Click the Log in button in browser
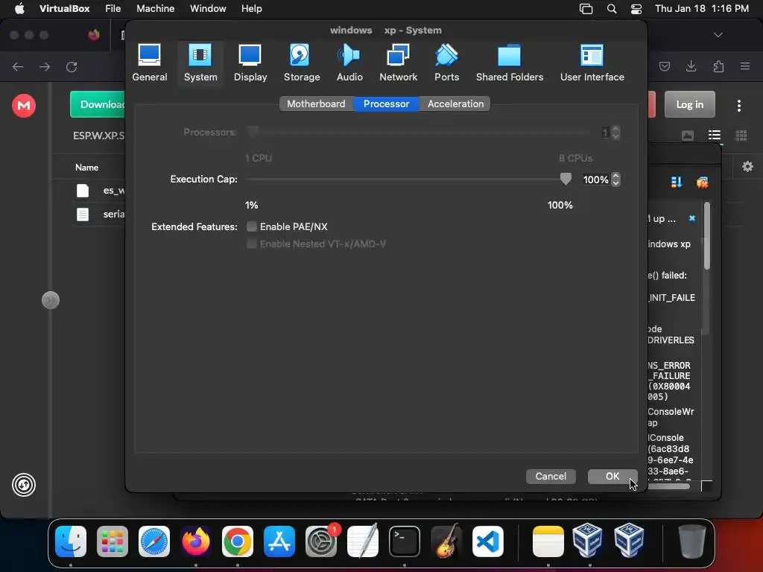The image size is (763, 572). coord(689,104)
